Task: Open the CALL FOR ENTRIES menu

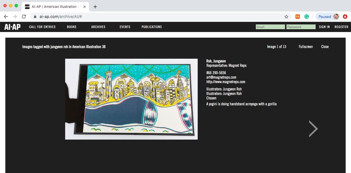Action: [x=42, y=27]
